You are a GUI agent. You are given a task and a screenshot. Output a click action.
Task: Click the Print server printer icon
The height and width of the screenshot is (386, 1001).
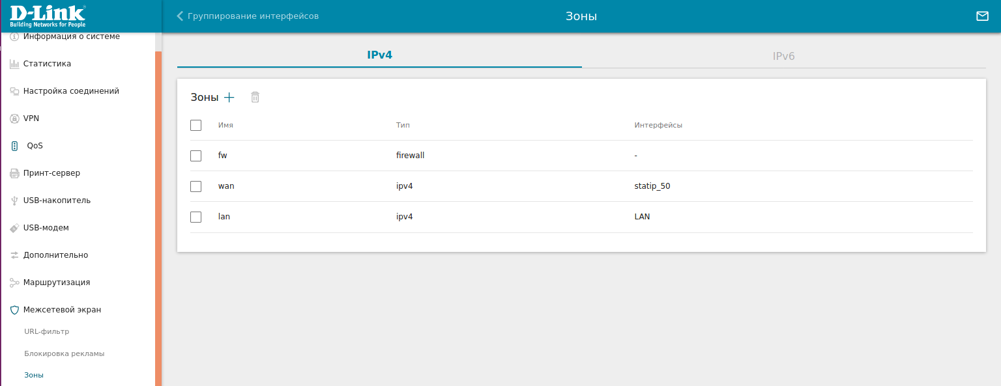(14, 173)
